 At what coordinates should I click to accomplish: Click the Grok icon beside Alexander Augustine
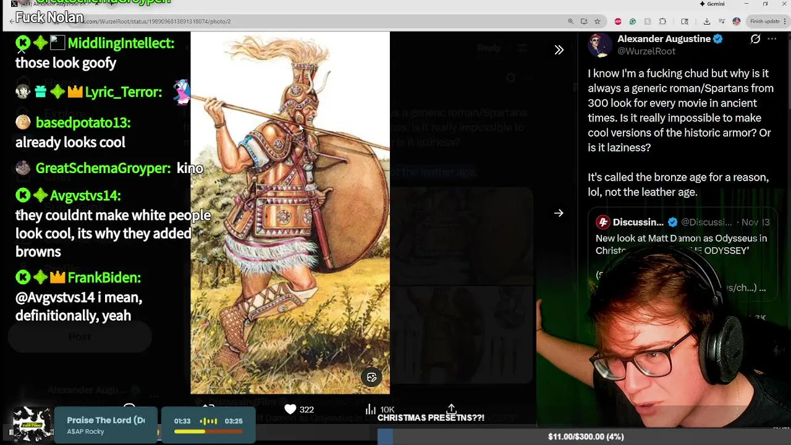click(755, 39)
